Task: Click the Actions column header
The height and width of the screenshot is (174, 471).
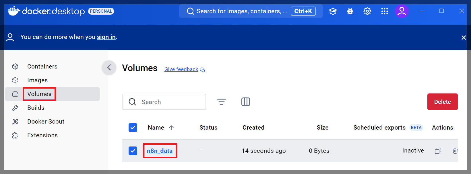Action: click(443, 128)
